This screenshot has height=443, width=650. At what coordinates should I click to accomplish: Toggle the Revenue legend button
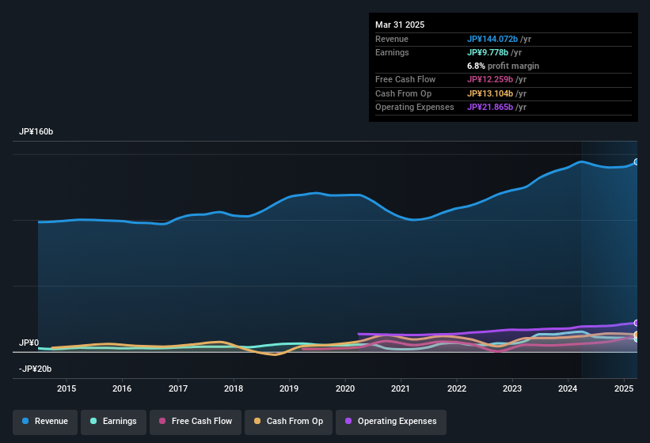click(45, 422)
